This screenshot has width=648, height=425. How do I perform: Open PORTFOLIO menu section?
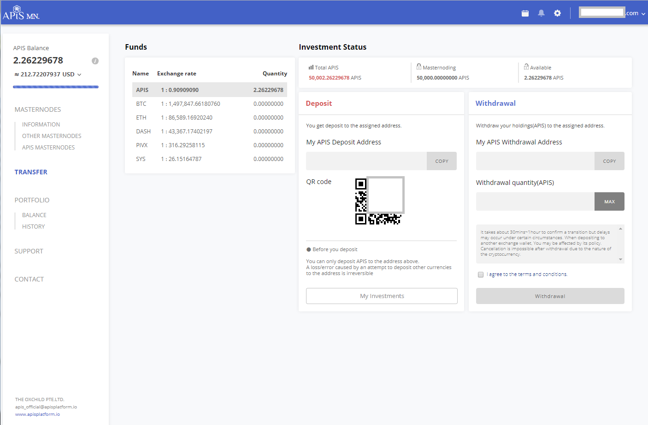(32, 200)
